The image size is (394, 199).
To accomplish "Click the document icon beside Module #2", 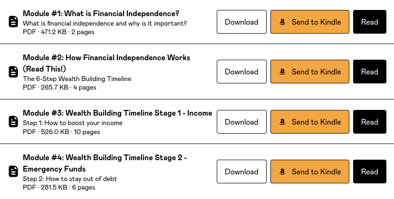I will click(13, 72).
